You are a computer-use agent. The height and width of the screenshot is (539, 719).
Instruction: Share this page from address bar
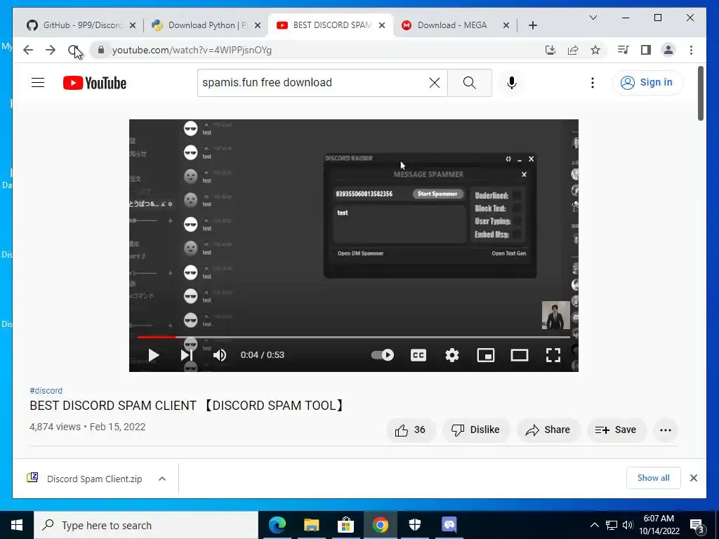click(x=573, y=50)
